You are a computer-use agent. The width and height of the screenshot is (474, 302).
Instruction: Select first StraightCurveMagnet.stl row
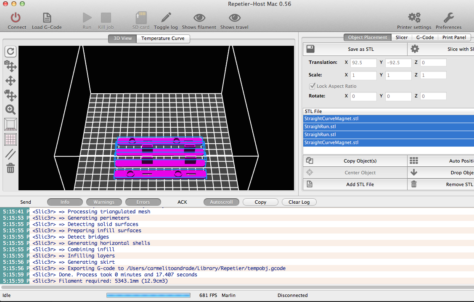pyautogui.click(x=389, y=119)
